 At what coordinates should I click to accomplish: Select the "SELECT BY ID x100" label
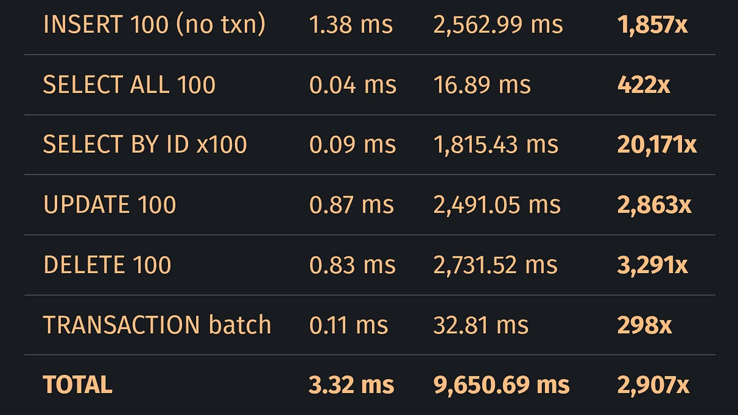click(x=145, y=144)
